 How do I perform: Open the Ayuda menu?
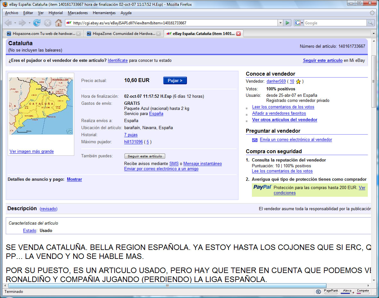tap(126, 13)
